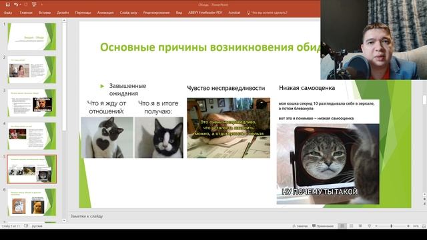Select the highlighted slide 5 thumbnail
Viewport: 427px width, 240px height.
click(x=31, y=169)
